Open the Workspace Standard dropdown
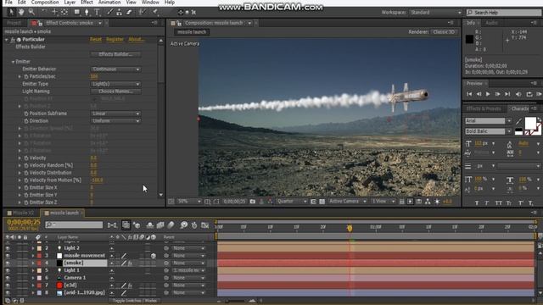 [x=436, y=13]
